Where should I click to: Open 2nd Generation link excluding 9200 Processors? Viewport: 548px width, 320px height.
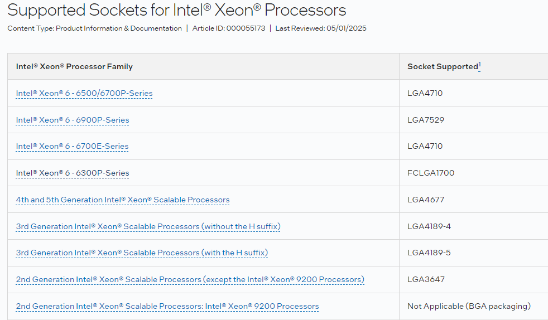point(190,279)
